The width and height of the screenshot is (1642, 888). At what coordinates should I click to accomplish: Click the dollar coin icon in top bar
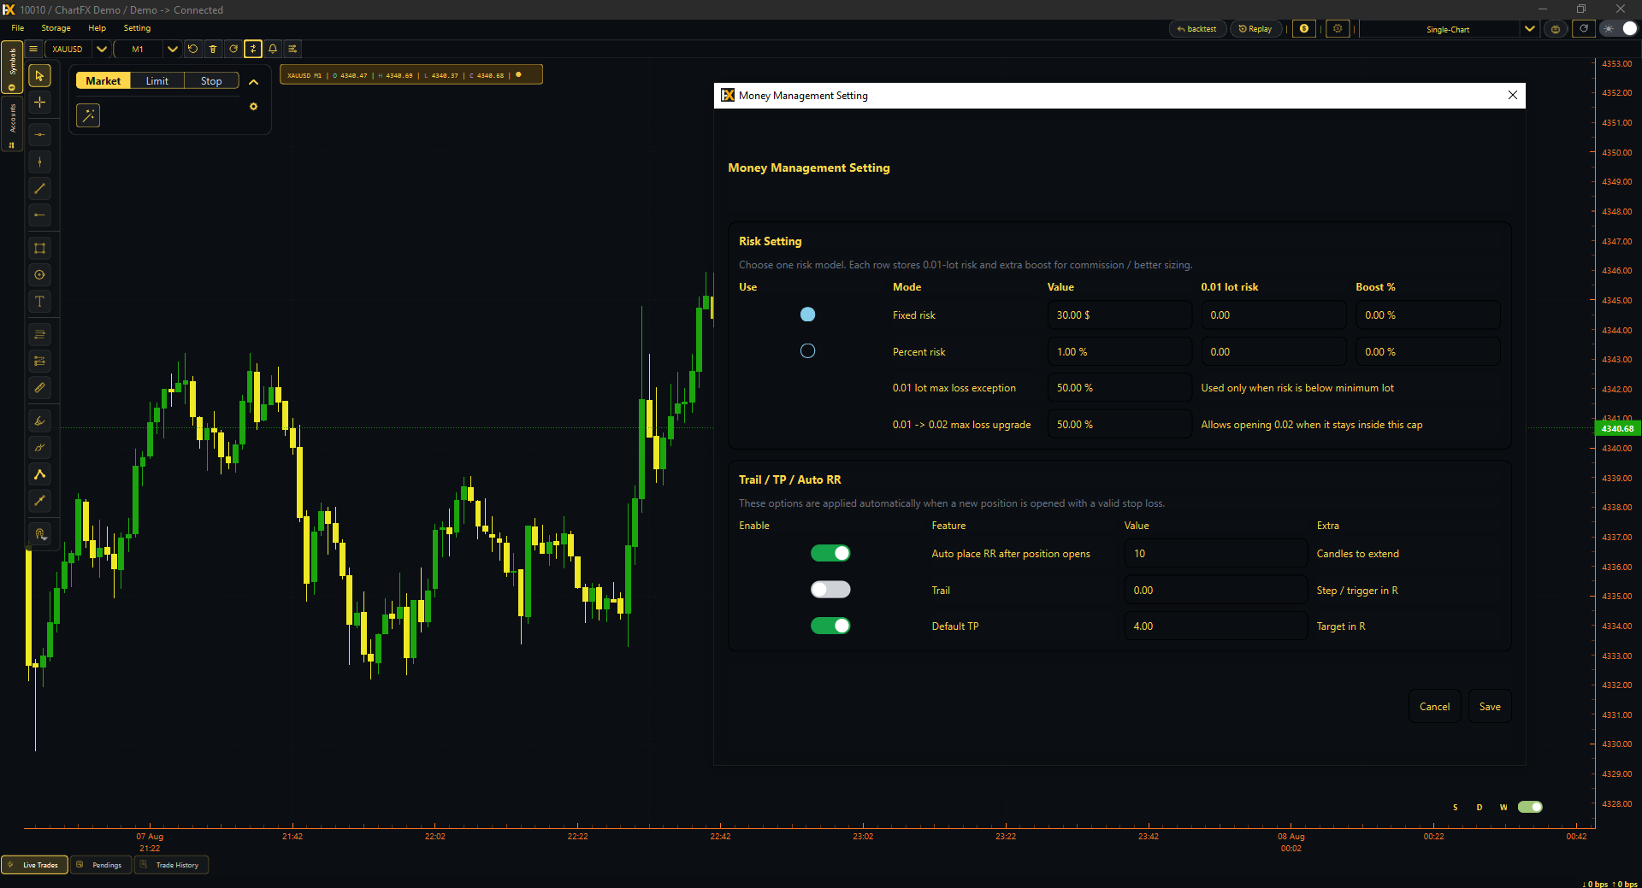tap(1304, 29)
